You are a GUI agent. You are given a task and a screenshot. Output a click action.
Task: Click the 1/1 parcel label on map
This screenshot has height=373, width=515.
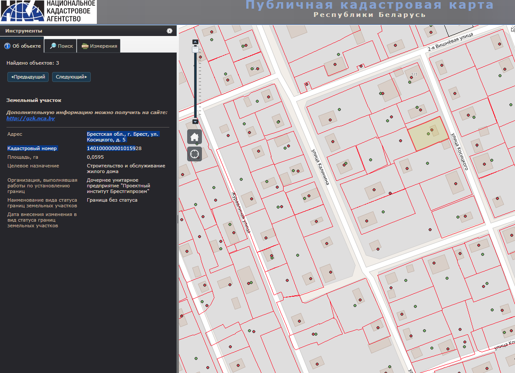tap(414, 75)
